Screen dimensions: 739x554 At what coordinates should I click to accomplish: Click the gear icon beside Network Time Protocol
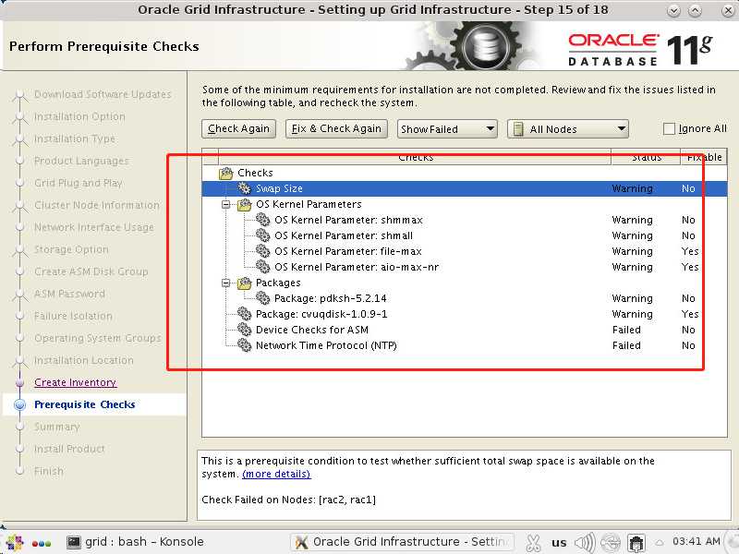[x=244, y=345]
